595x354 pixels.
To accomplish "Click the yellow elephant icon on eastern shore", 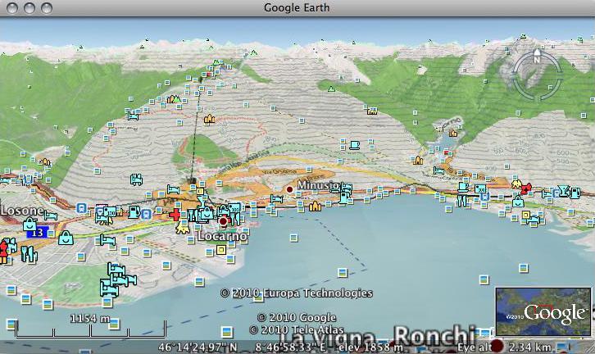I will pyautogui.click(x=516, y=184).
